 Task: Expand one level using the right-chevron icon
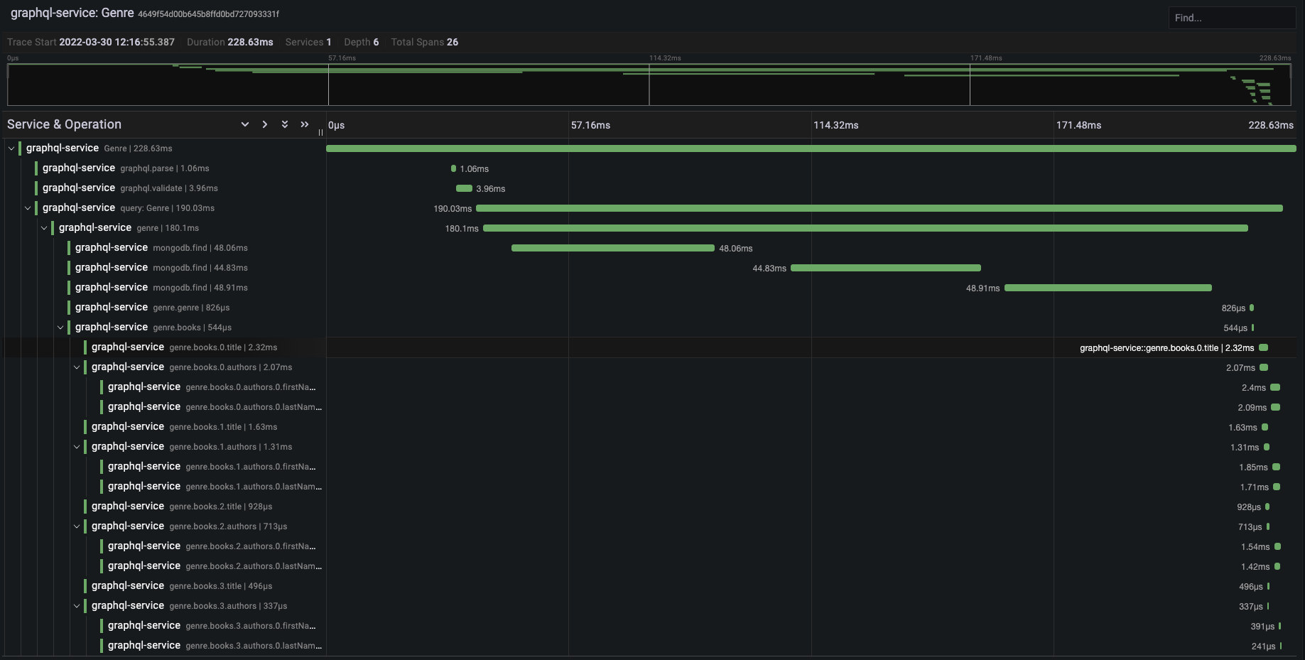tap(264, 124)
